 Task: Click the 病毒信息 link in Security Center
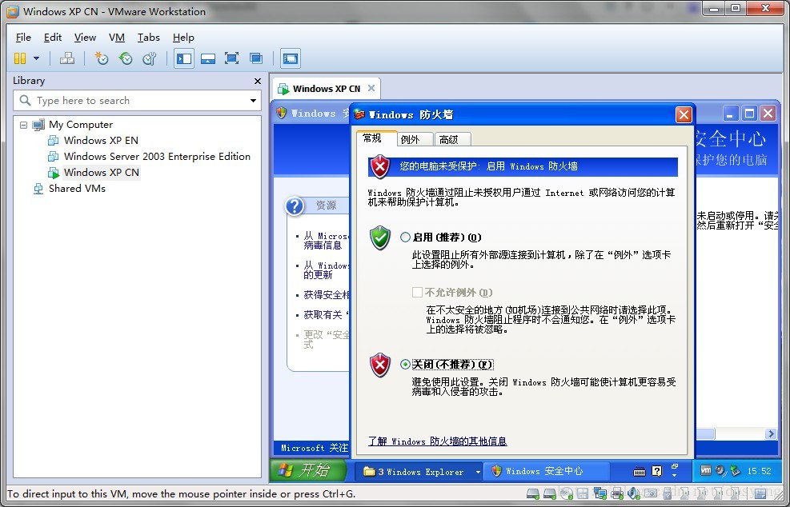(x=323, y=246)
